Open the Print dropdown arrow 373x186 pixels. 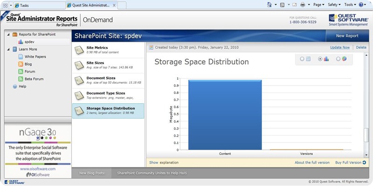pos(309,5)
